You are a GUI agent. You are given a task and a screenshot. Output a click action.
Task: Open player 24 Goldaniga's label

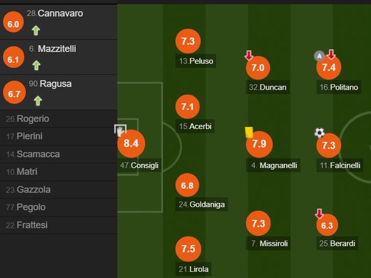point(201,204)
